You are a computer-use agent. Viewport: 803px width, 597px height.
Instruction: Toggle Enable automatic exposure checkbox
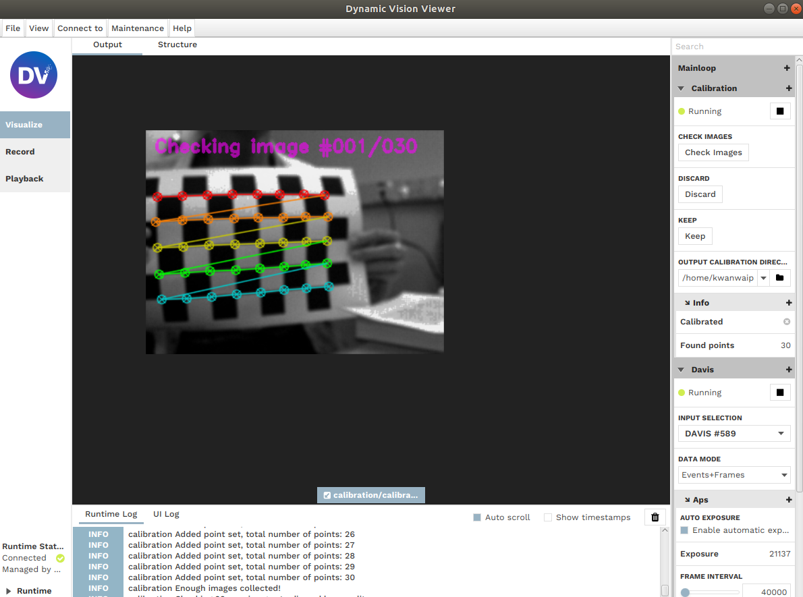click(x=684, y=530)
